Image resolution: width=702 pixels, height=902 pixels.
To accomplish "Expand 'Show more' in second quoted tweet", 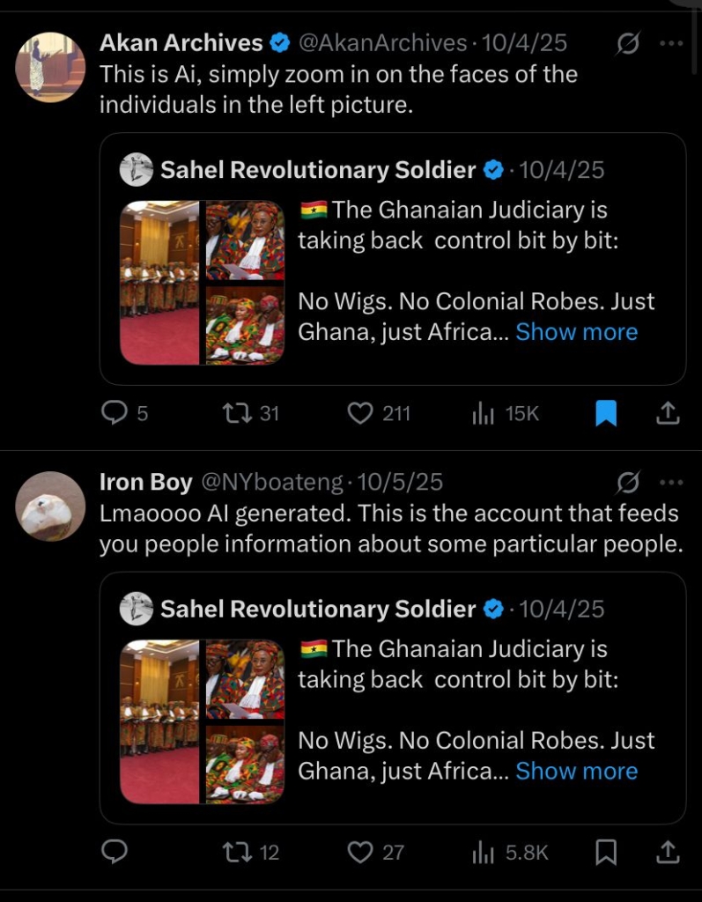I will (576, 771).
